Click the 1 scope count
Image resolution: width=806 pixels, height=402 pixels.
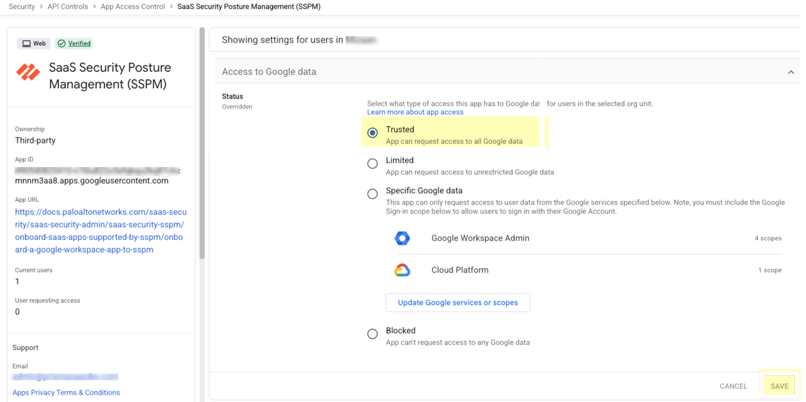(x=769, y=270)
